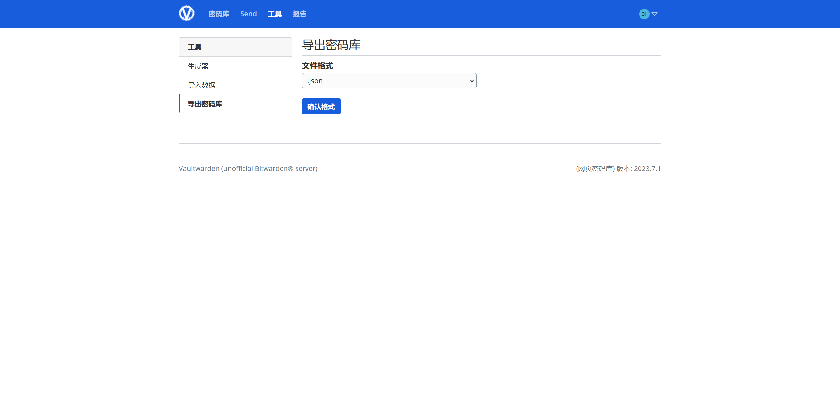Viewport: 840px width, 393px height.
Task: Open the Send tab
Action: click(x=248, y=14)
